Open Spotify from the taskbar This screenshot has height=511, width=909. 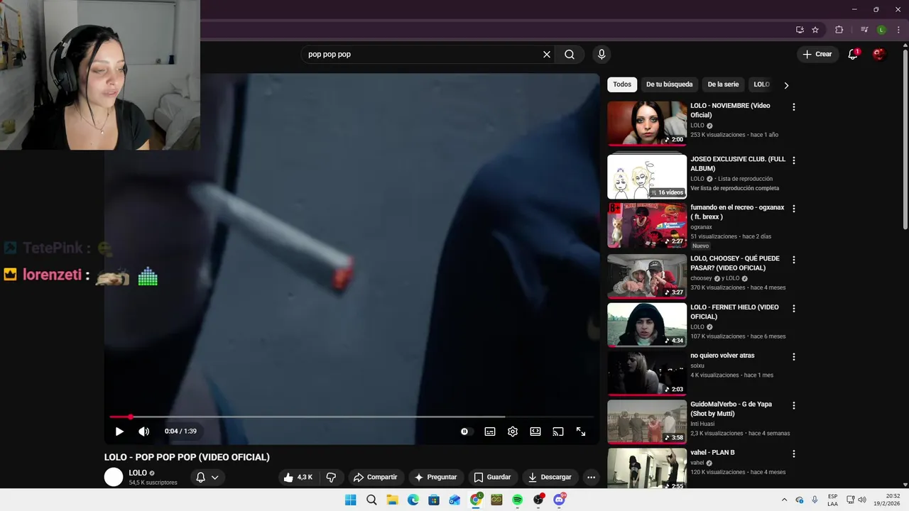[517, 500]
